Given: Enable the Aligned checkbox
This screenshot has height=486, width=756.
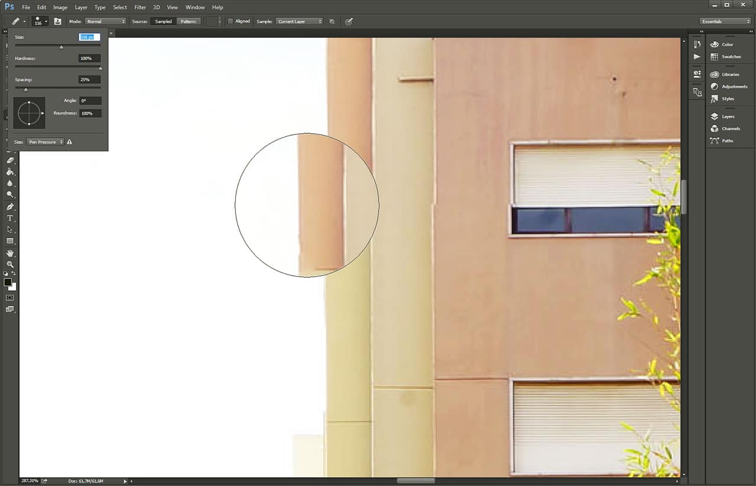Looking at the screenshot, I should pos(230,21).
